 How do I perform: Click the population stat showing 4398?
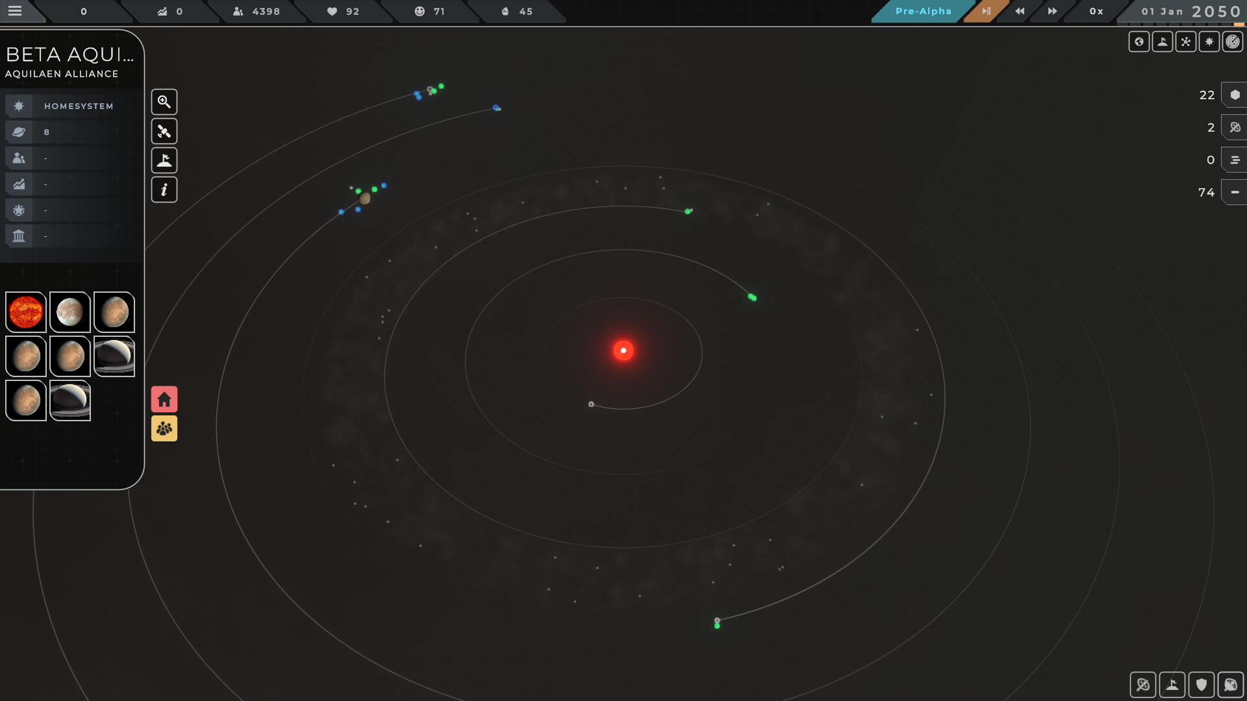[x=257, y=11]
